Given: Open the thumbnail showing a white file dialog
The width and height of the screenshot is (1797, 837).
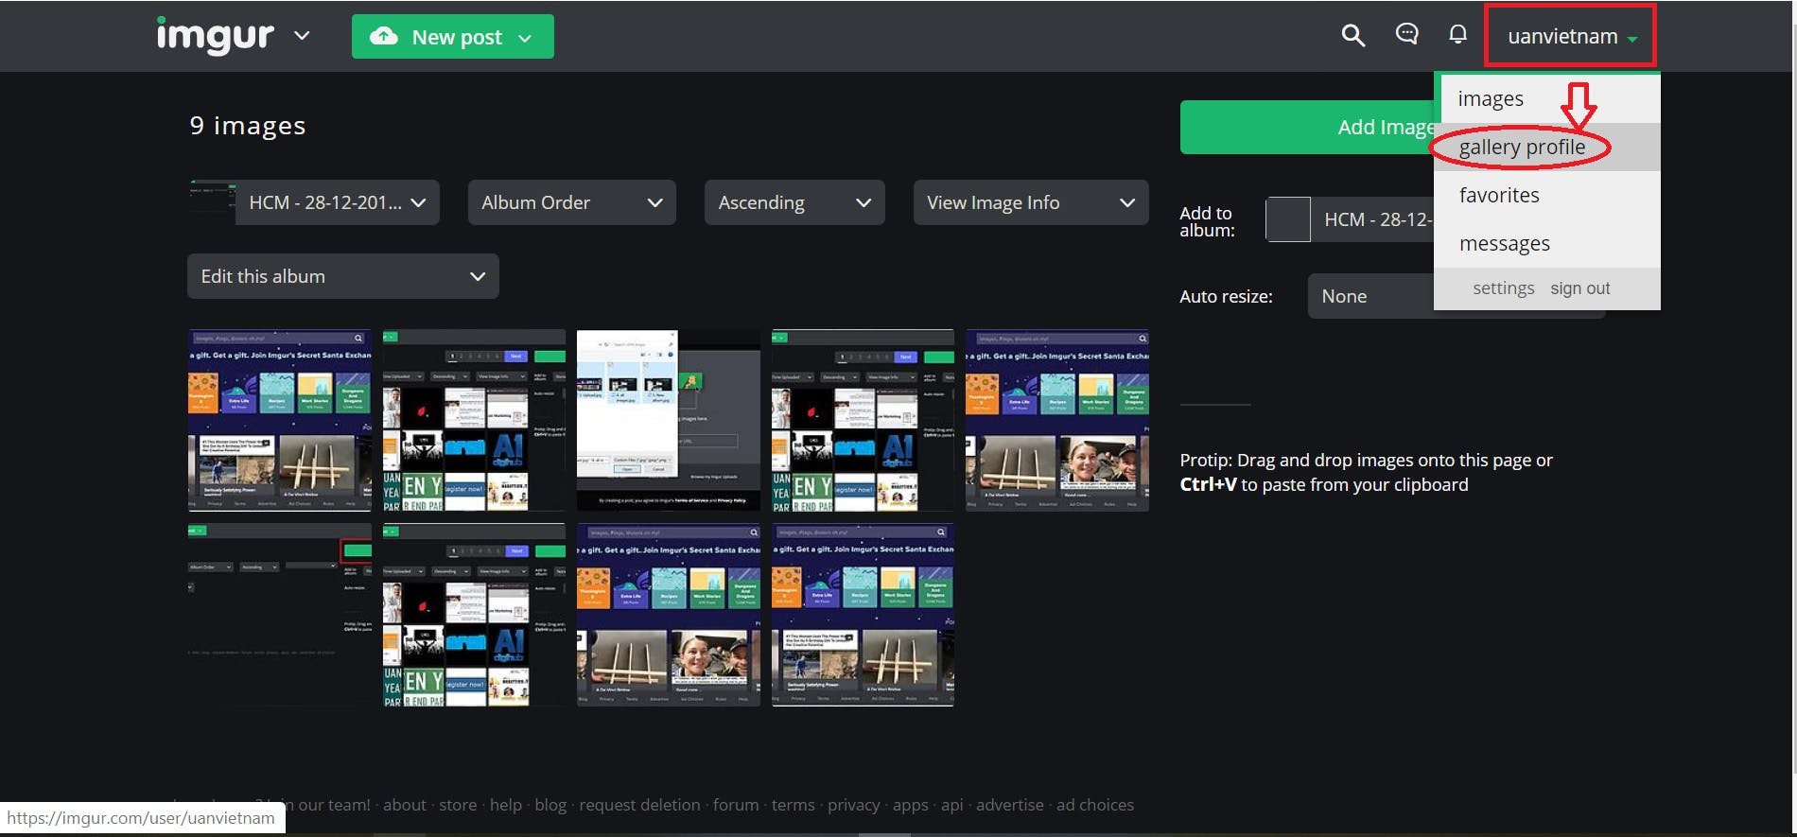Looking at the screenshot, I should [669, 420].
